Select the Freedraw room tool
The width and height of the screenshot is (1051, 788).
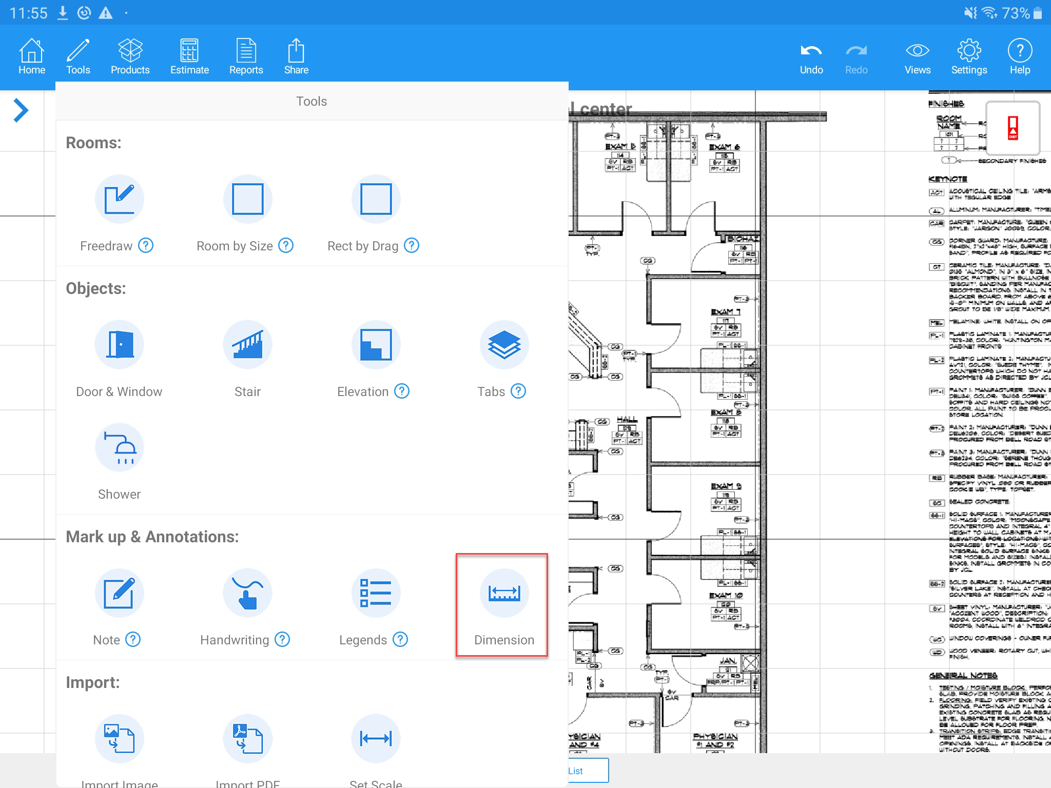119,199
